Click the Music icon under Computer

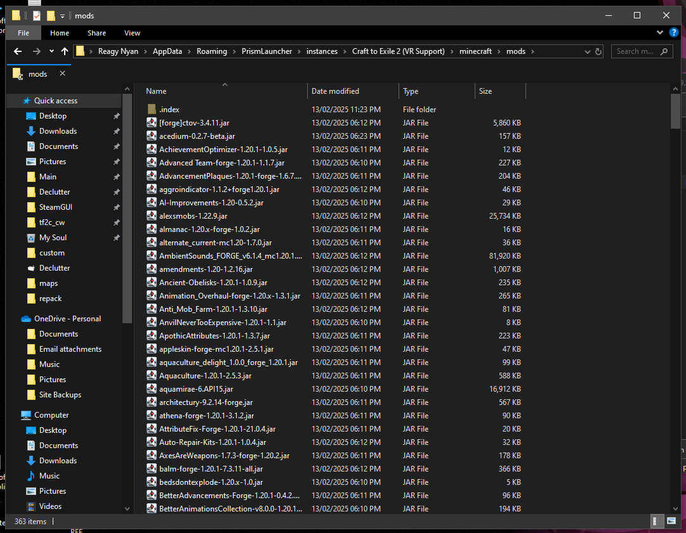coord(31,476)
